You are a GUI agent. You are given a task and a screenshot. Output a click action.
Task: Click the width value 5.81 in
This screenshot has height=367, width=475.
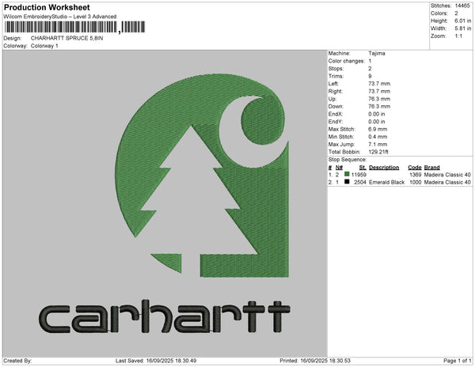462,28
